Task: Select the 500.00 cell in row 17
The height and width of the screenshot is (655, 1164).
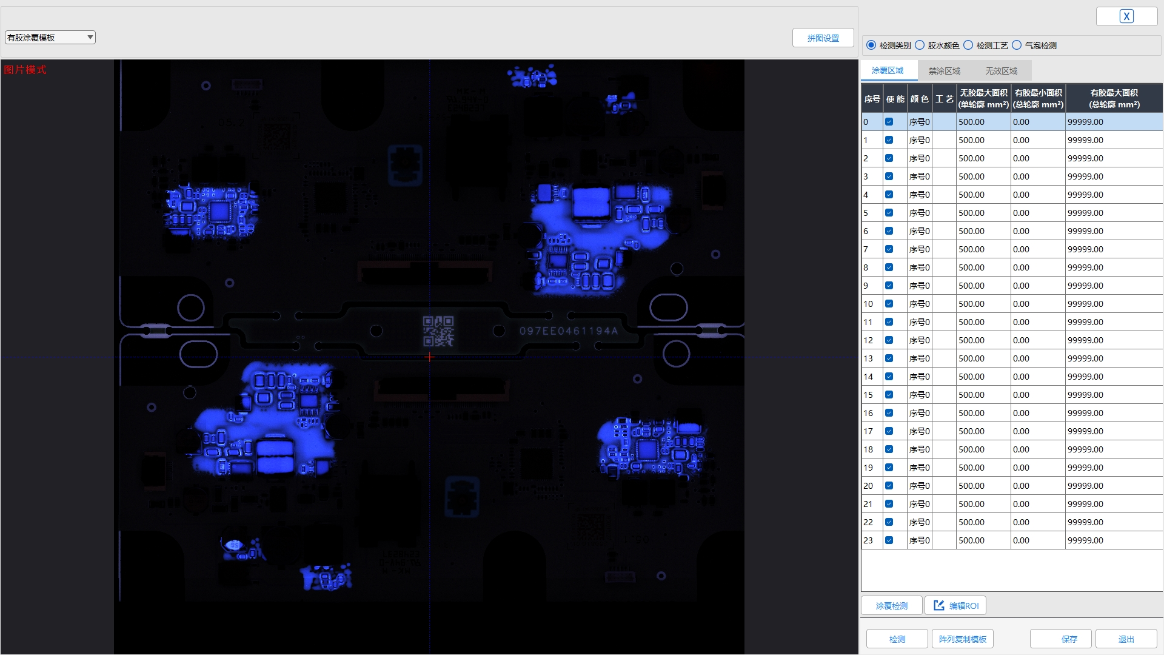Action: 983,431
